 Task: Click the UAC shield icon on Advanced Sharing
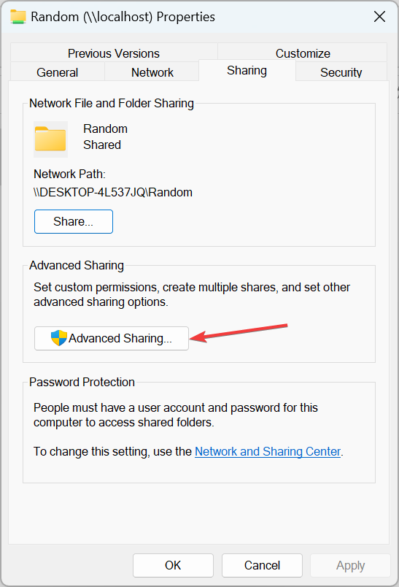click(x=58, y=338)
